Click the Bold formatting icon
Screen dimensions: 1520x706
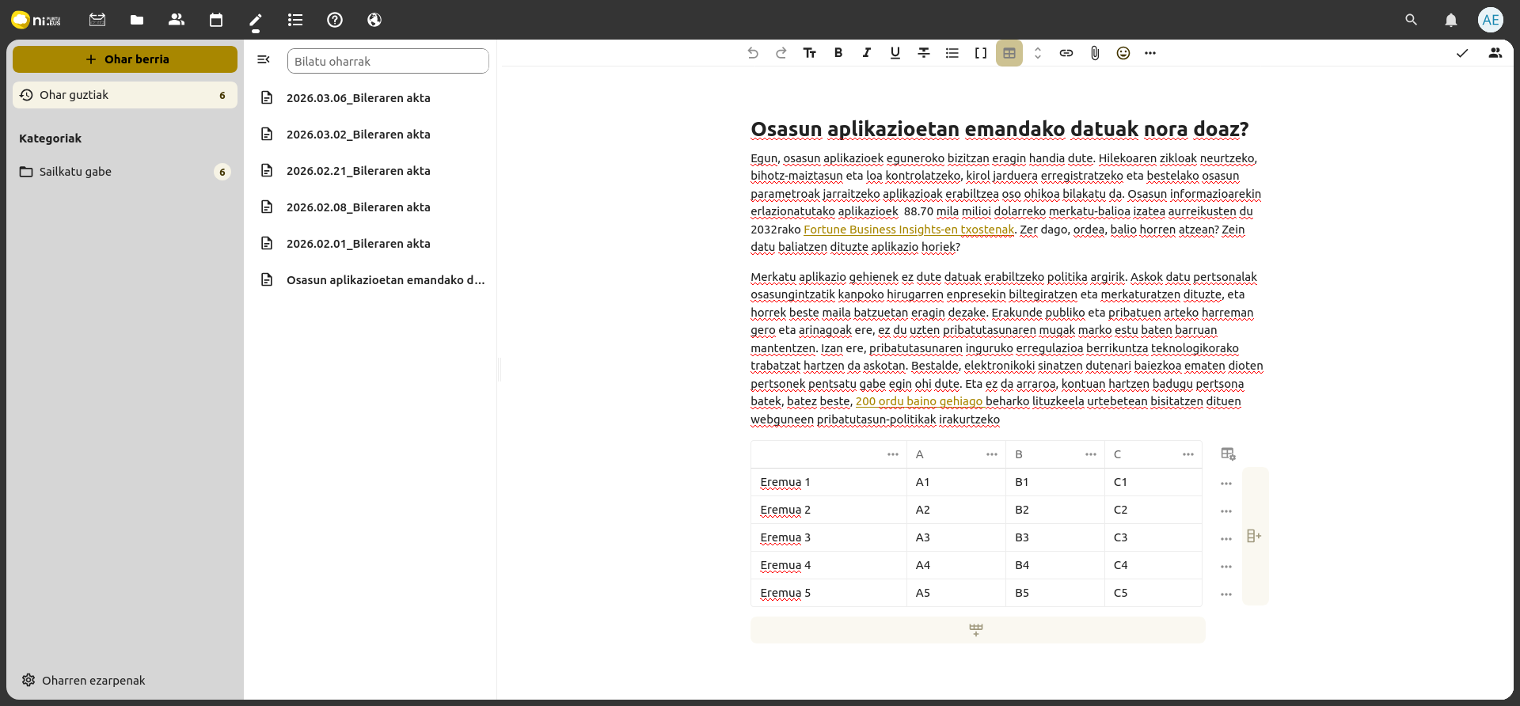838,53
